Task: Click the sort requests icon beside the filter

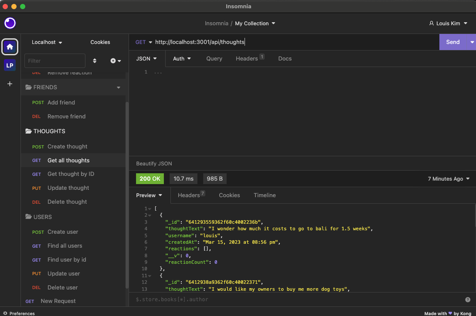Action: pos(95,61)
